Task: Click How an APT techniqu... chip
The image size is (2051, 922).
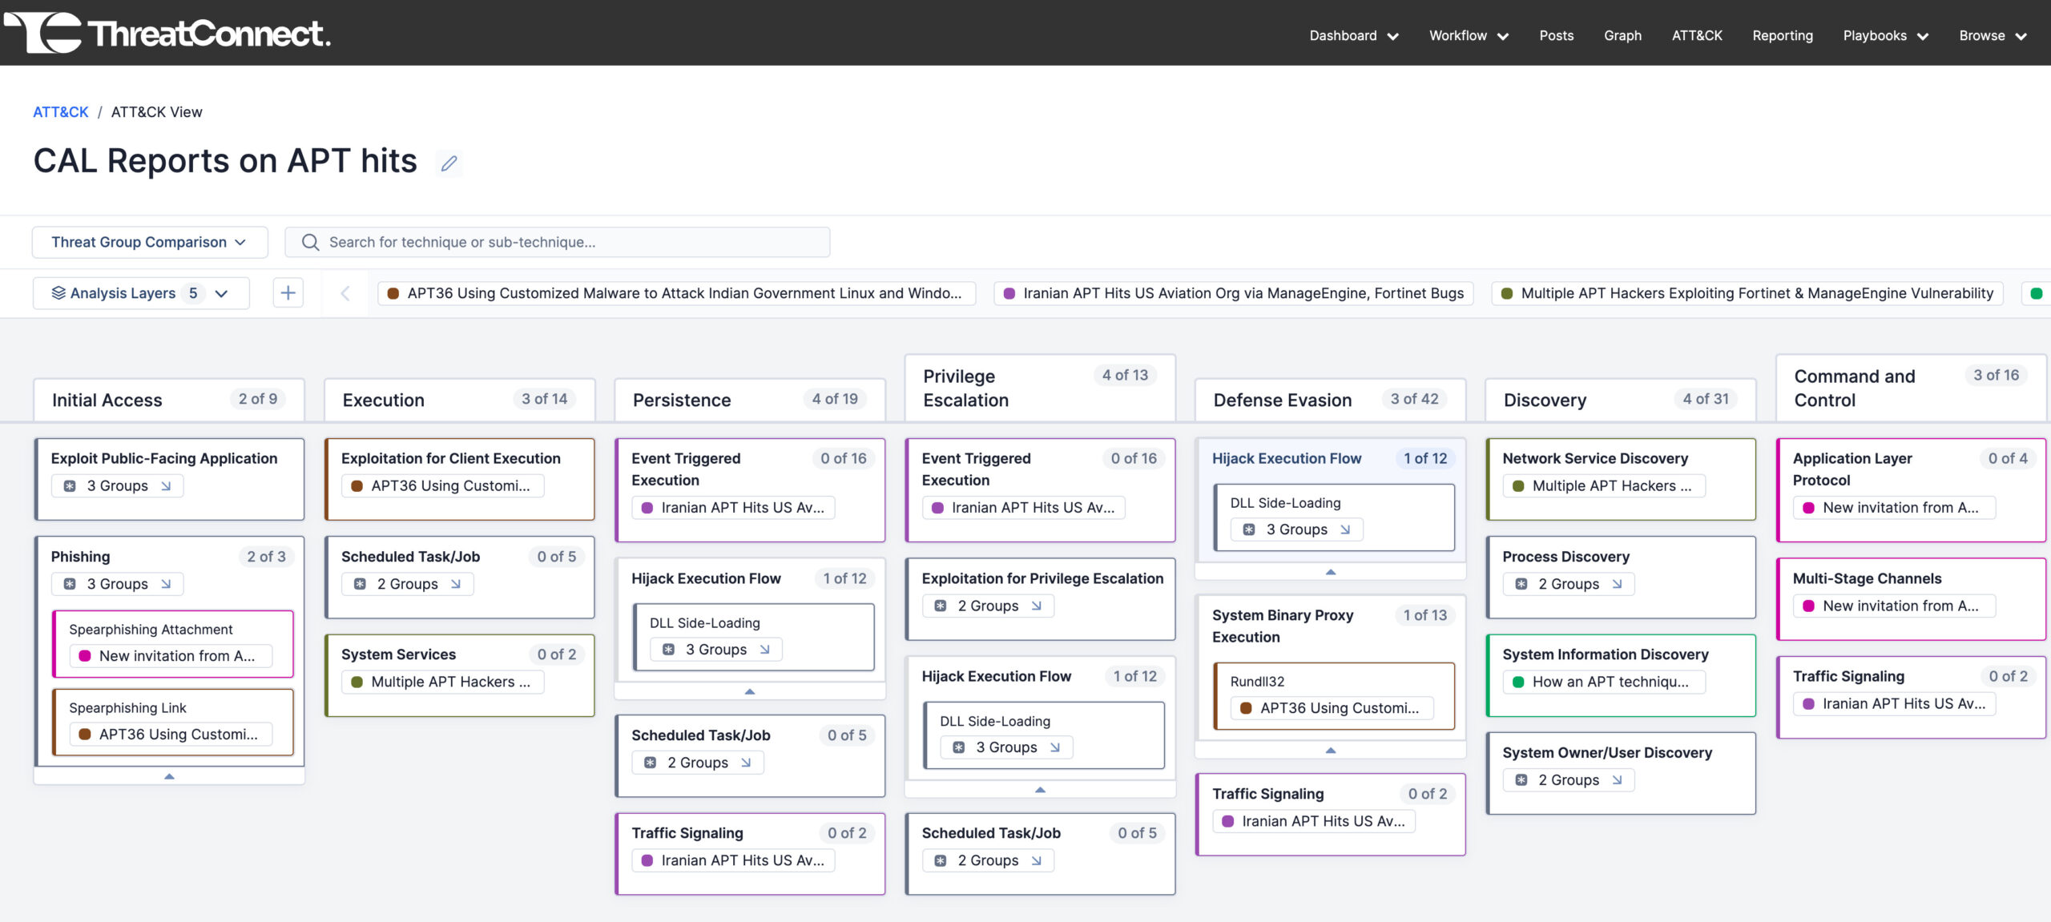Action: [x=1603, y=682]
